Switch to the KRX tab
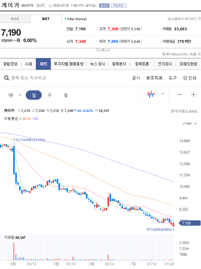The height and width of the screenshot is (269, 201). [x=15, y=19]
